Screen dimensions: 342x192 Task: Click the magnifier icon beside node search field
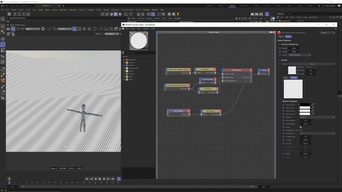[x=123, y=53]
